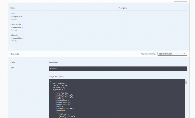195x118 pixels.
Task: Click the Success description box
Action: tap(118, 69)
